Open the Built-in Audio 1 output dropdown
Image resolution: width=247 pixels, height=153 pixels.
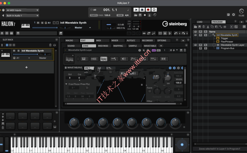point(22,16)
